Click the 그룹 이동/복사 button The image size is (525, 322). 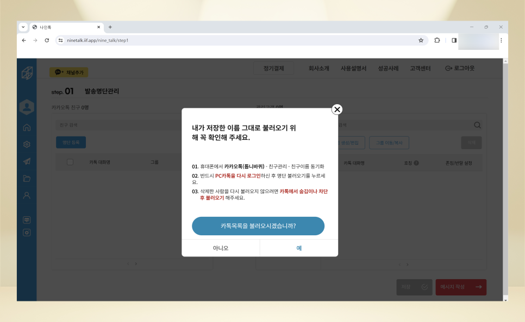point(389,143)
